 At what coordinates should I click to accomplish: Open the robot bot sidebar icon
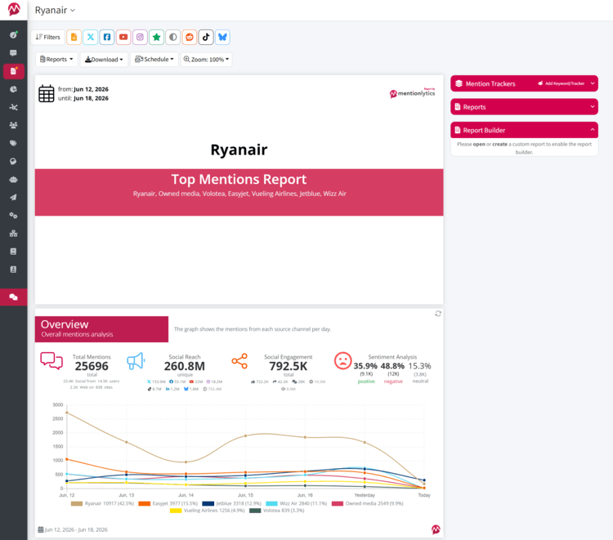[x=13, y=180]
